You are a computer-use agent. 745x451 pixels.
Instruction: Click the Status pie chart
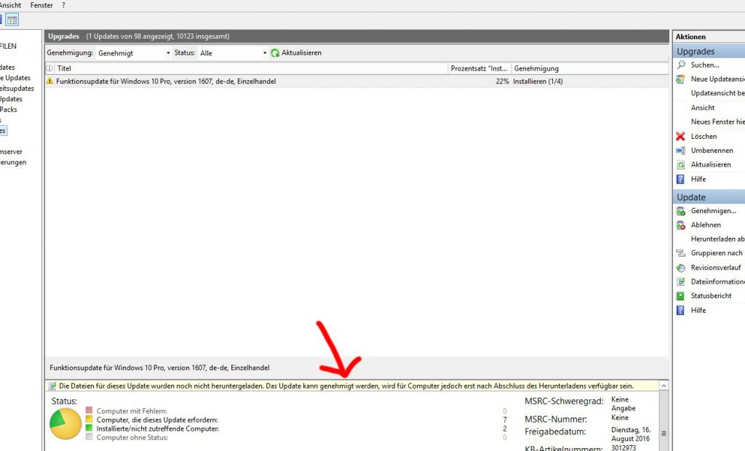click(65, 423)
